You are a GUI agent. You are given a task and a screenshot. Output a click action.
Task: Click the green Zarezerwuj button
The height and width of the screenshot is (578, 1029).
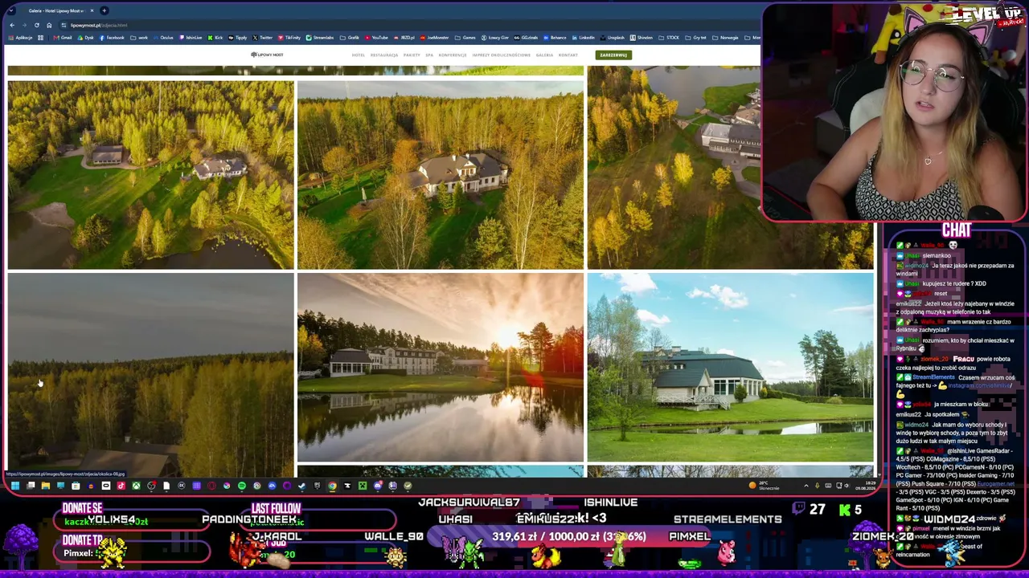613,55
